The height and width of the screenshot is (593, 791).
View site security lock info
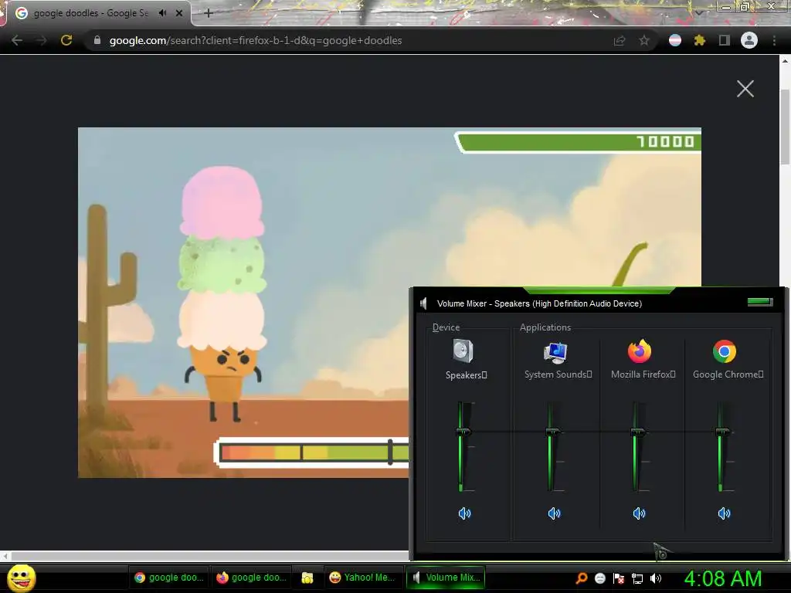[97, 40]
